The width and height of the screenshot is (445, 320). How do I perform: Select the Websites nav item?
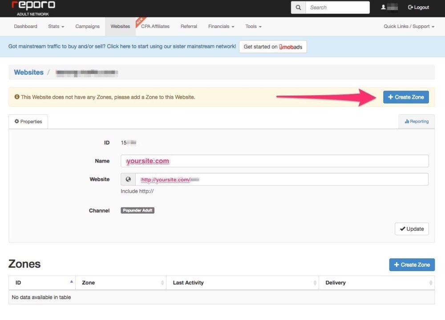point(120,26)
